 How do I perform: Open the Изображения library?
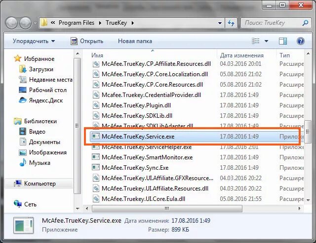[43, 152]
